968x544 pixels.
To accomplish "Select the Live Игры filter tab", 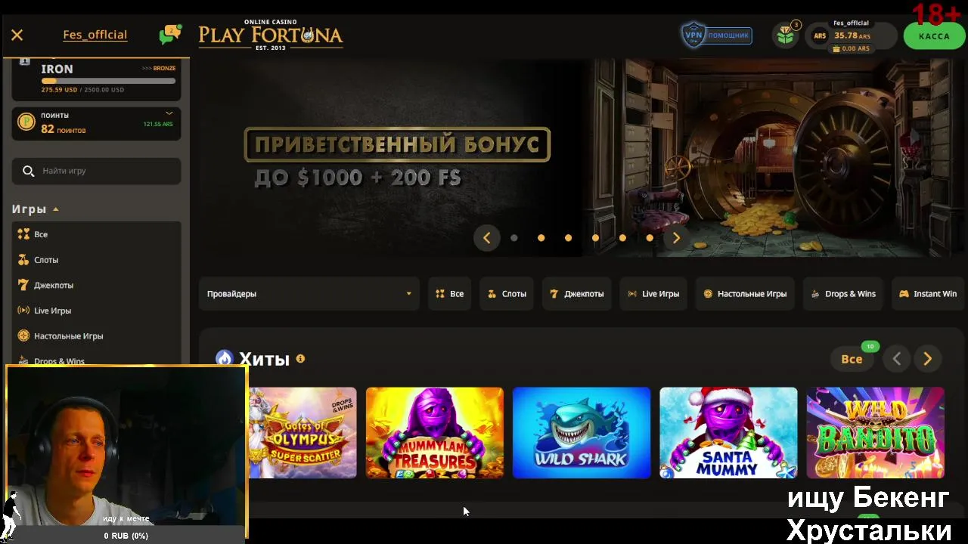I will click(x=653, y=294).
